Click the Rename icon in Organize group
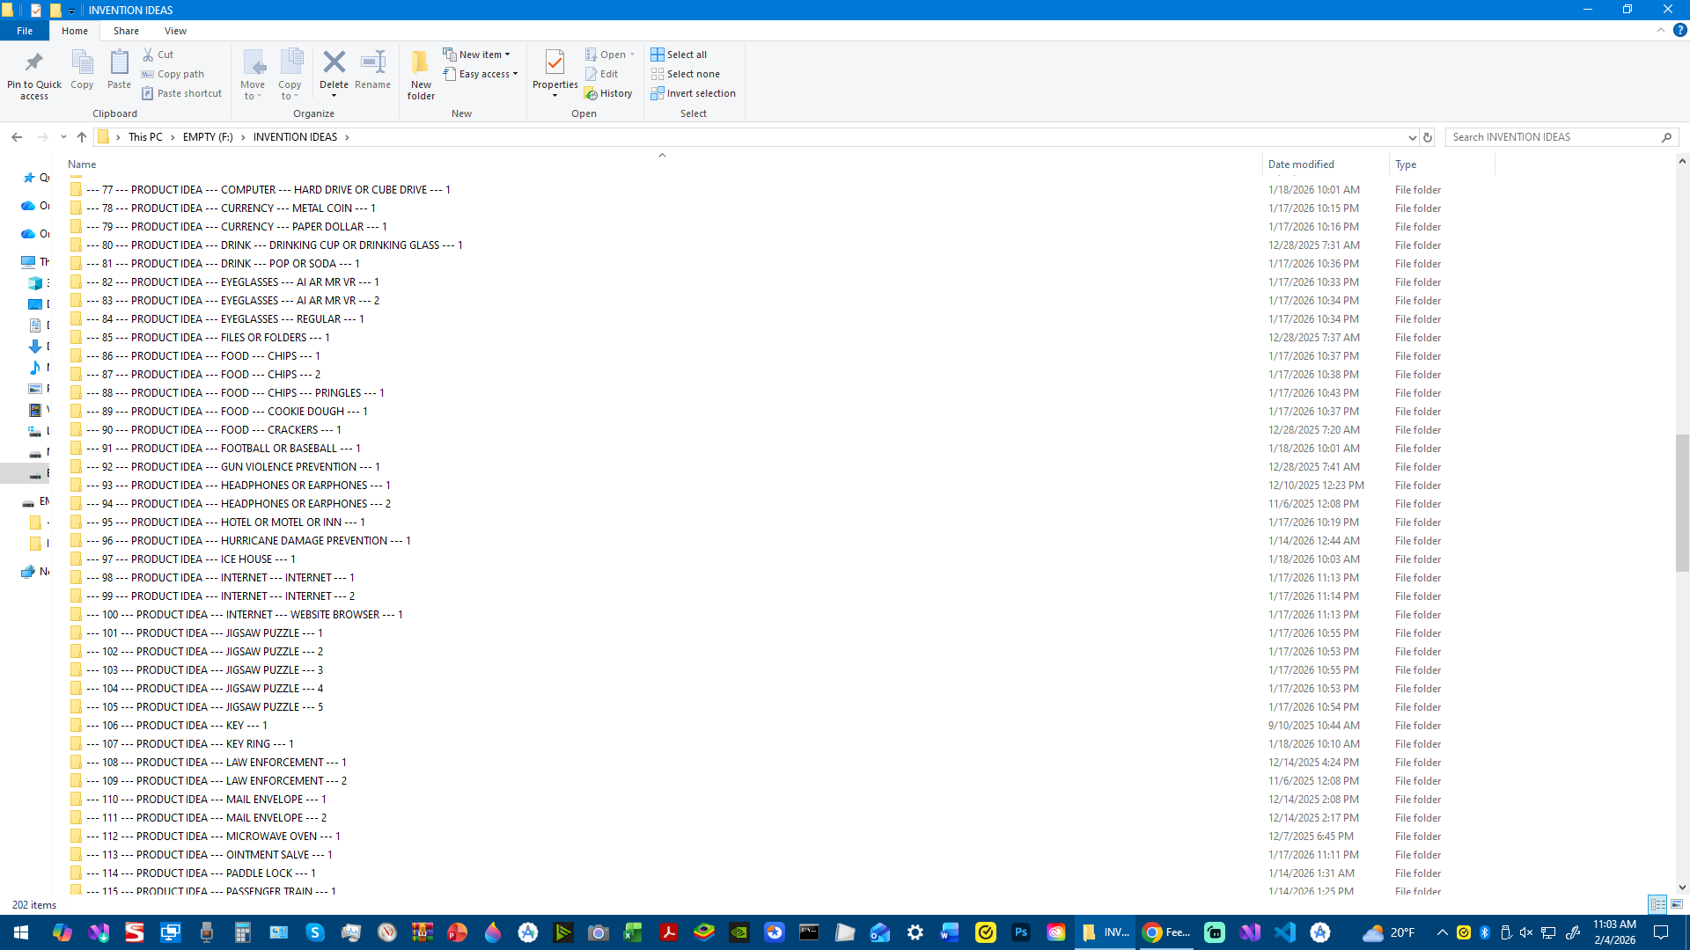Viewport: 1690px width, 950px height. pos(372,62)
